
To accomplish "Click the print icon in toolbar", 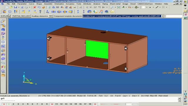I will coord(26,7).
